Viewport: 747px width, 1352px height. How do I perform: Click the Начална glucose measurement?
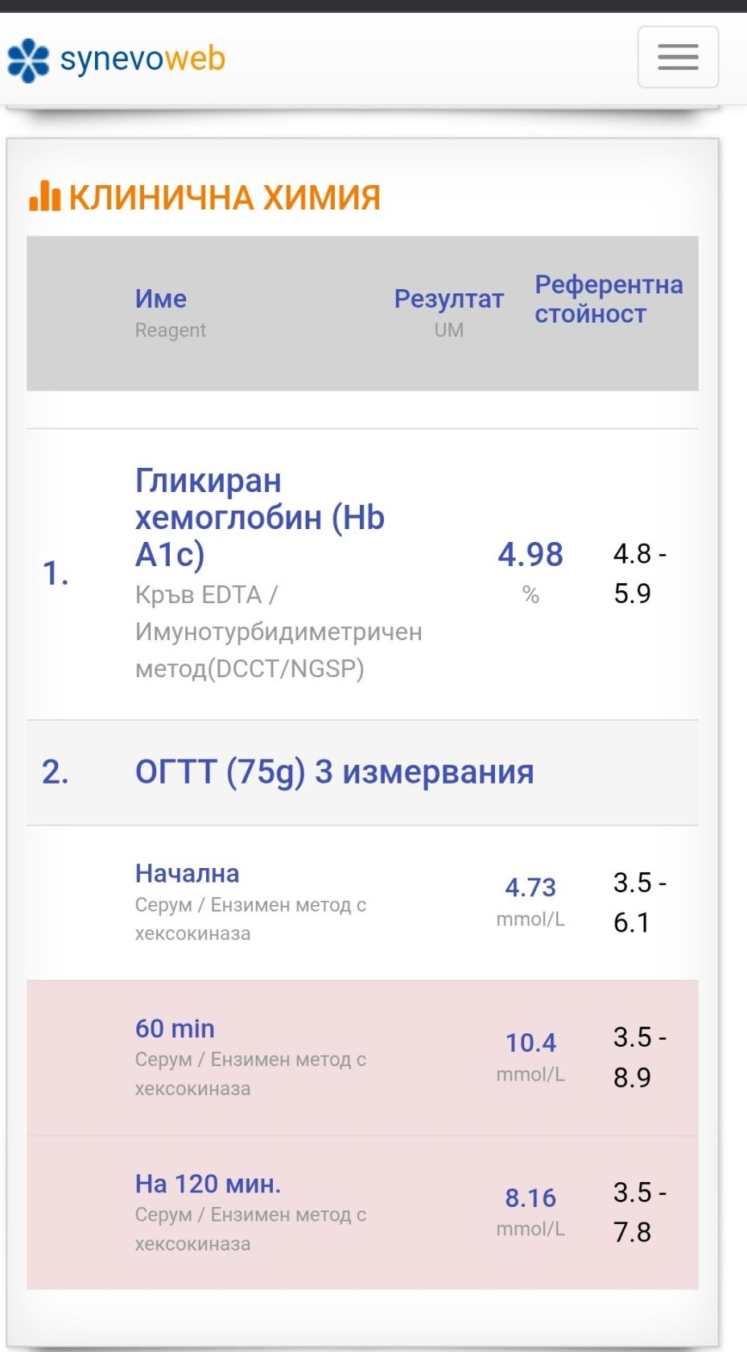click(187, 874)
